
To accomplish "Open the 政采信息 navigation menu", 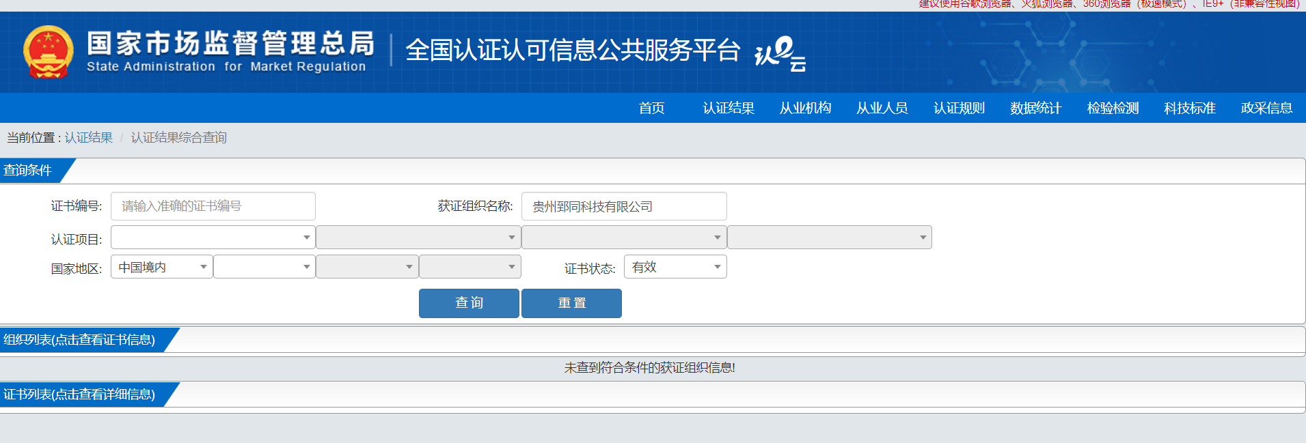I will point(1266,108).
